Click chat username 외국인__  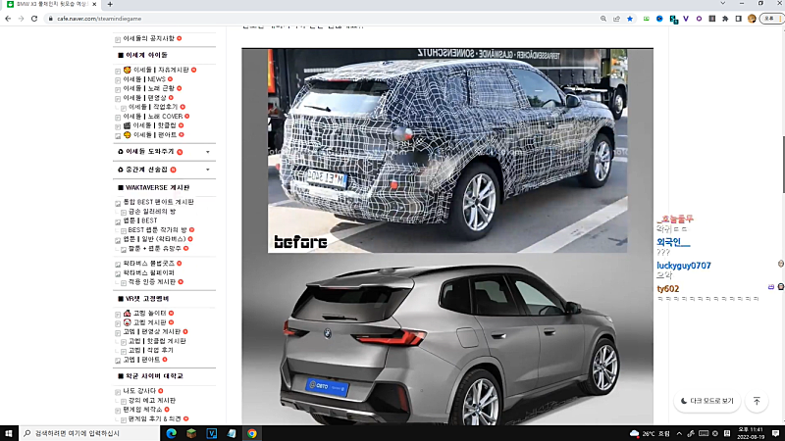point(673,242)
